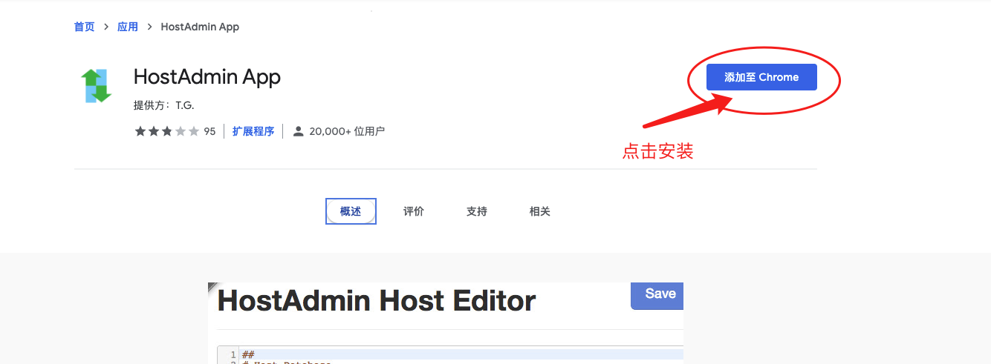Screen dimensions: 991x364
Task: Click the HostAdmin Host Editor screenshot preview
Action: (x=446, y=323)
